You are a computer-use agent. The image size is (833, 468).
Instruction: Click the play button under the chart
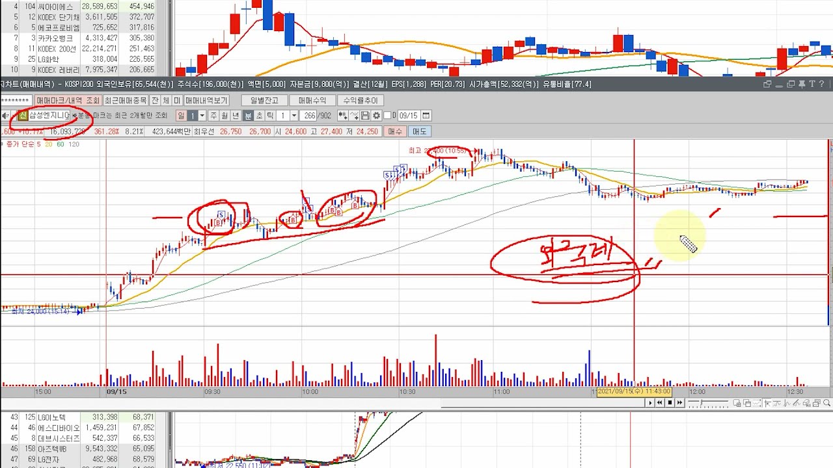(x=650, y=403)
